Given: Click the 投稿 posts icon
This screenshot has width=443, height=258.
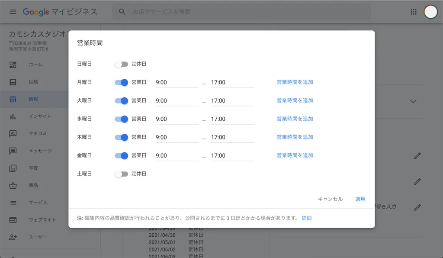Looking at the screenshot, I should (x=13, y=82).
